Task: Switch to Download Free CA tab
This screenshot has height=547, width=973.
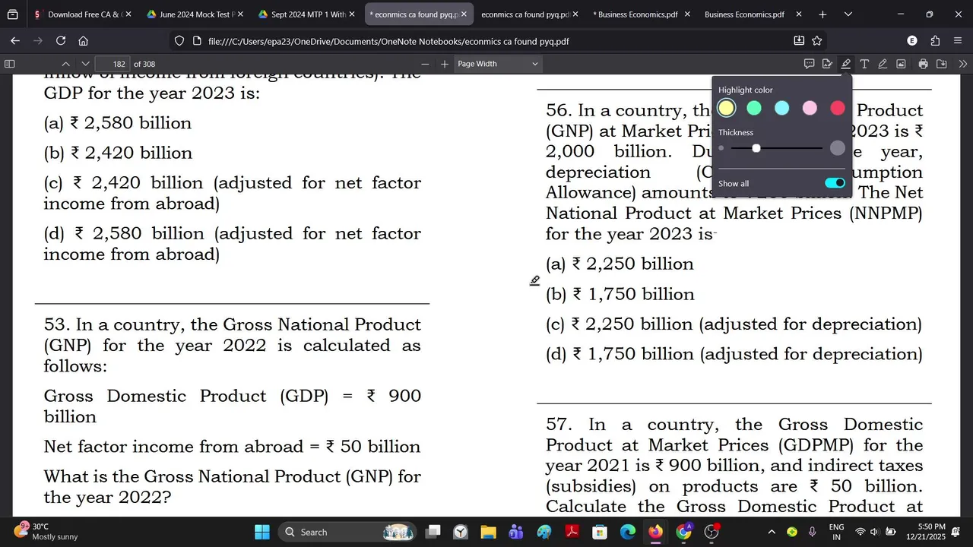Action: [82, 14]
